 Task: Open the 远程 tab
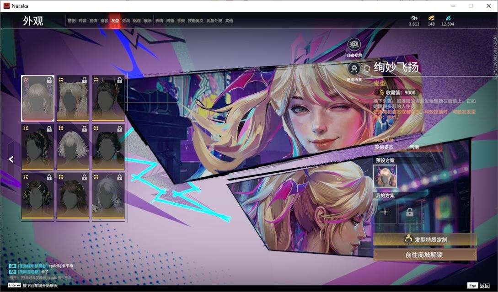(137, 21)
